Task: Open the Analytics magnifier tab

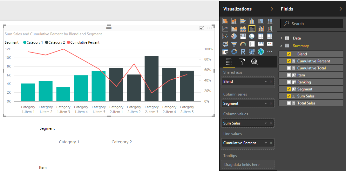Action: coord(254,62)
